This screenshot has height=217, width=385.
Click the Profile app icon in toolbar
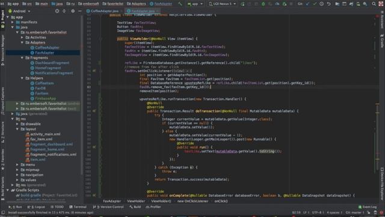tap(277, 4)
